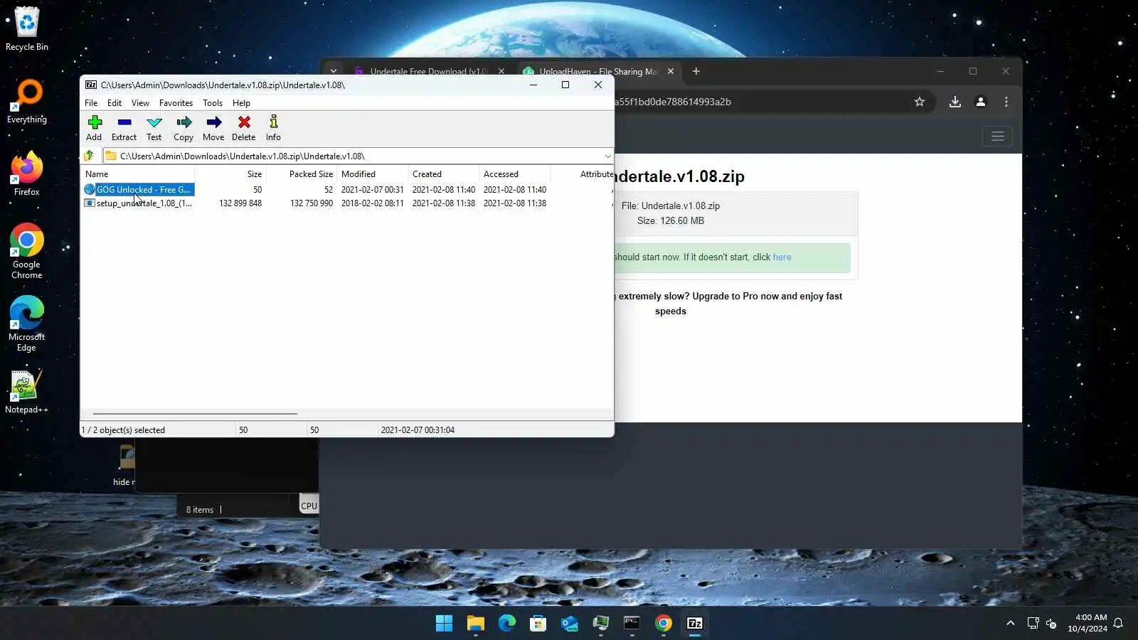Open the UploadHaven hamburger menu
1138x640 pixels.
click(x=998, y=136)
